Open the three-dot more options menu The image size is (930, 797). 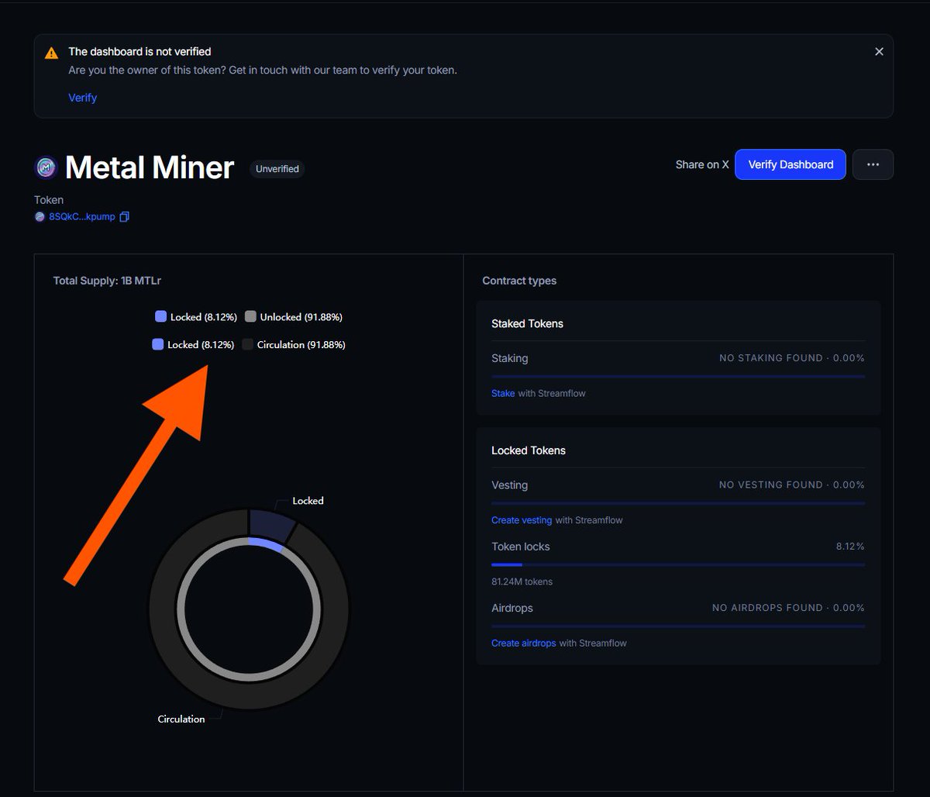tap(873, 164)
